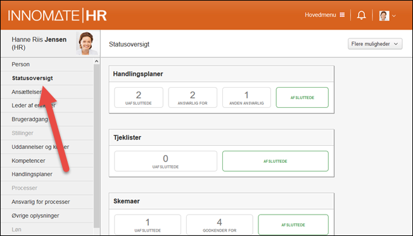The height and width of the screenshot is (236, 413).
Task: Show Afsluttede under Tjeklister
Action: (276, 161)
